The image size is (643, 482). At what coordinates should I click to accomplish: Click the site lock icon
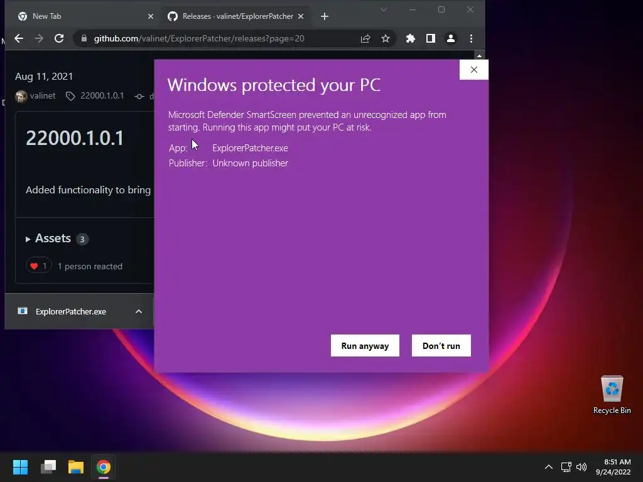point(84,38)
